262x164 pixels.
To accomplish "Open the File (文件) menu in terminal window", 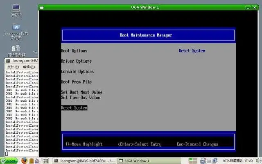I will click(13, 67).
